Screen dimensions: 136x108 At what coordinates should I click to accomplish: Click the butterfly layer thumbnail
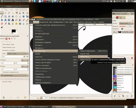120,32
